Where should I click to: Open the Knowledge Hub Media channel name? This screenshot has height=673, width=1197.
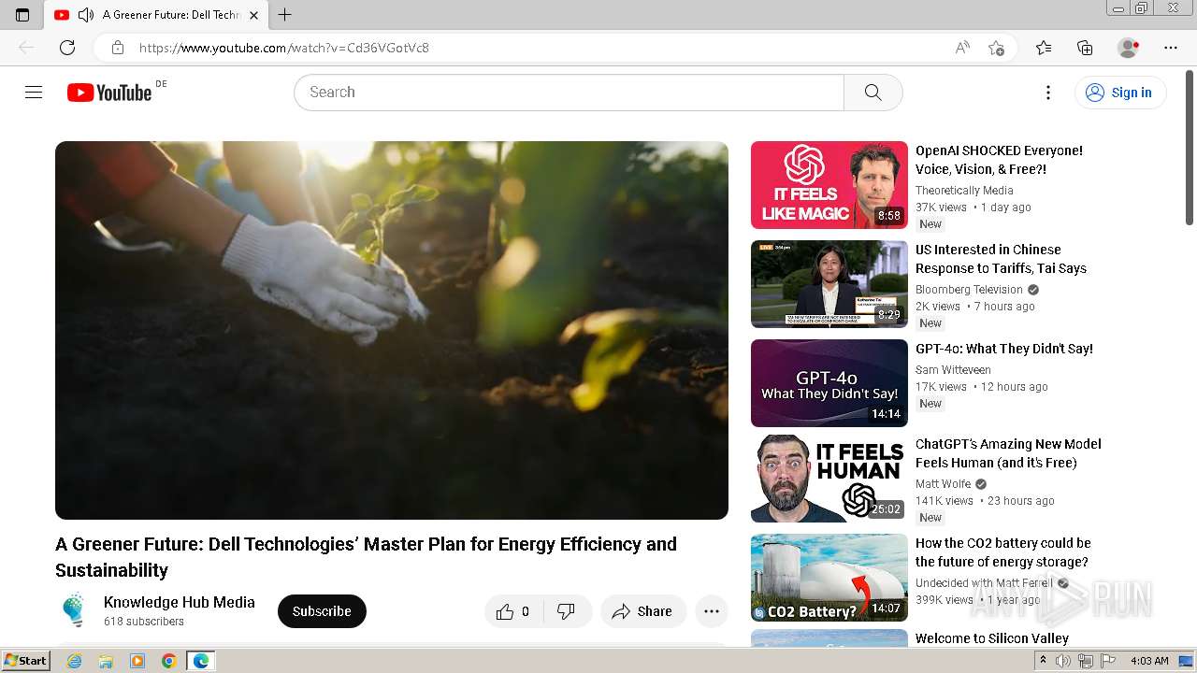tap(180, 602)
